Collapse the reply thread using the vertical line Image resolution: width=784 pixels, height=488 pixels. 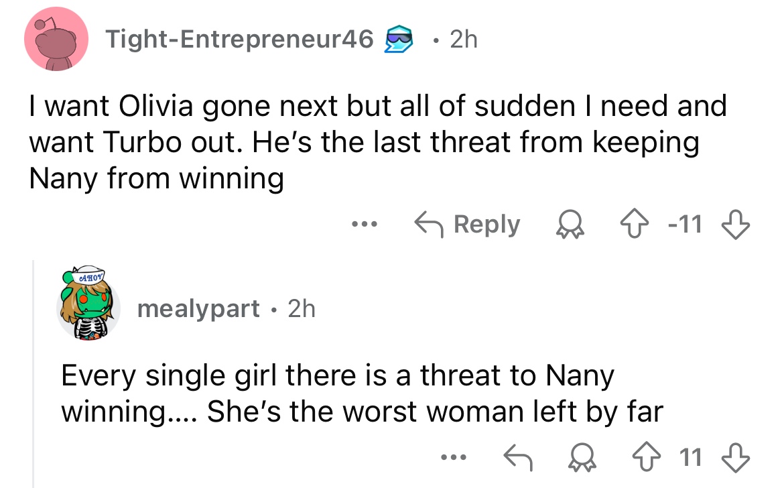[34, 373]
